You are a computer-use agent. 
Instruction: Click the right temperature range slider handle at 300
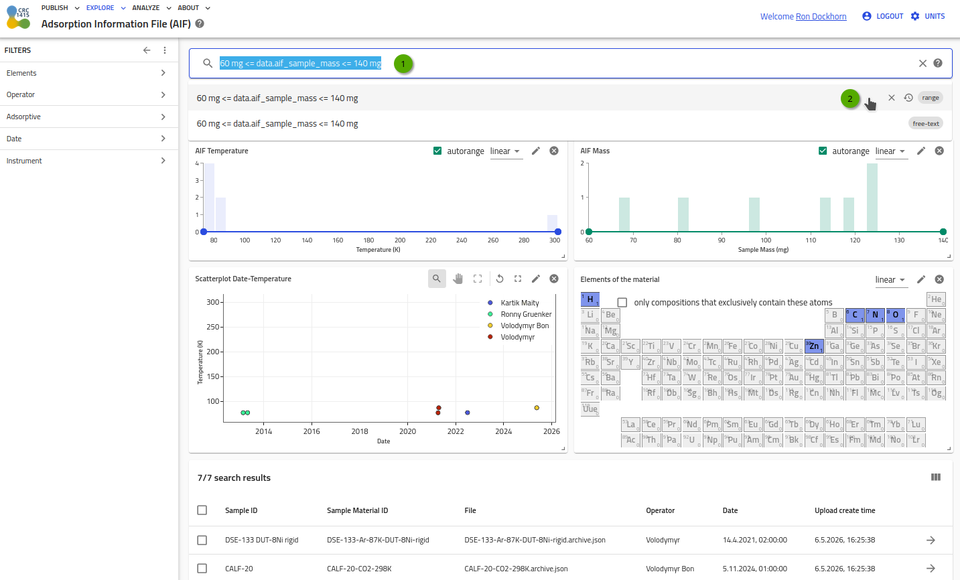click(557, 232)
